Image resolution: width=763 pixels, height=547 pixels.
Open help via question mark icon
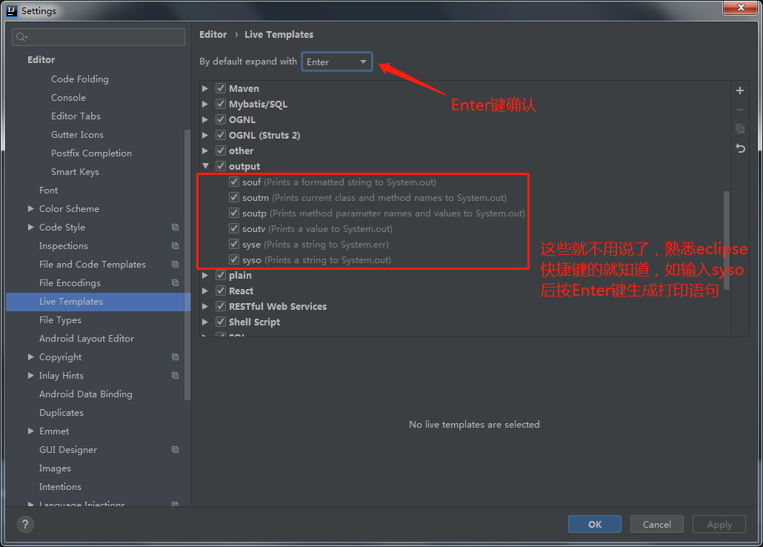(24, 524)
